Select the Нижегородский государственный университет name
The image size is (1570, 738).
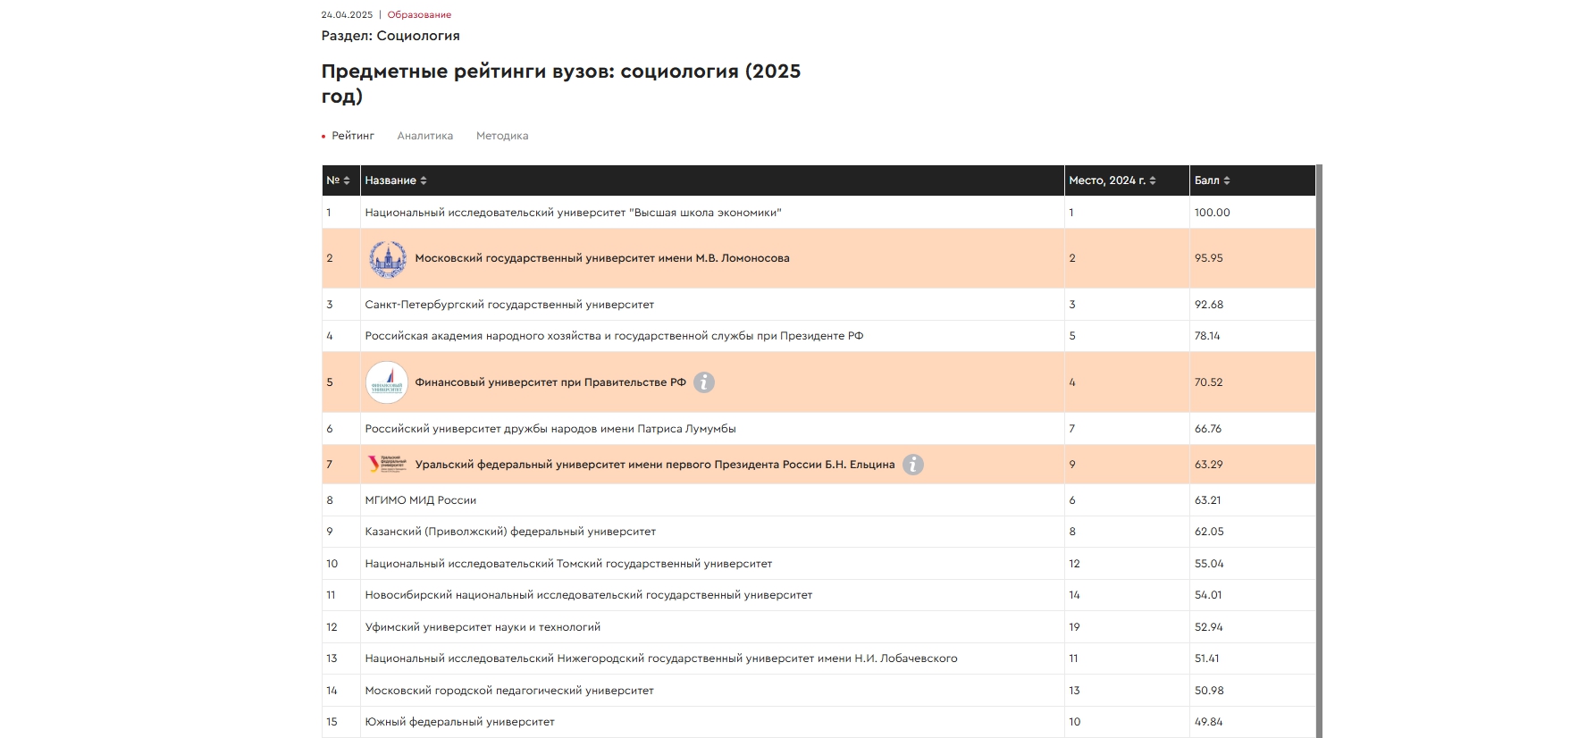click(x=661, y=658)
